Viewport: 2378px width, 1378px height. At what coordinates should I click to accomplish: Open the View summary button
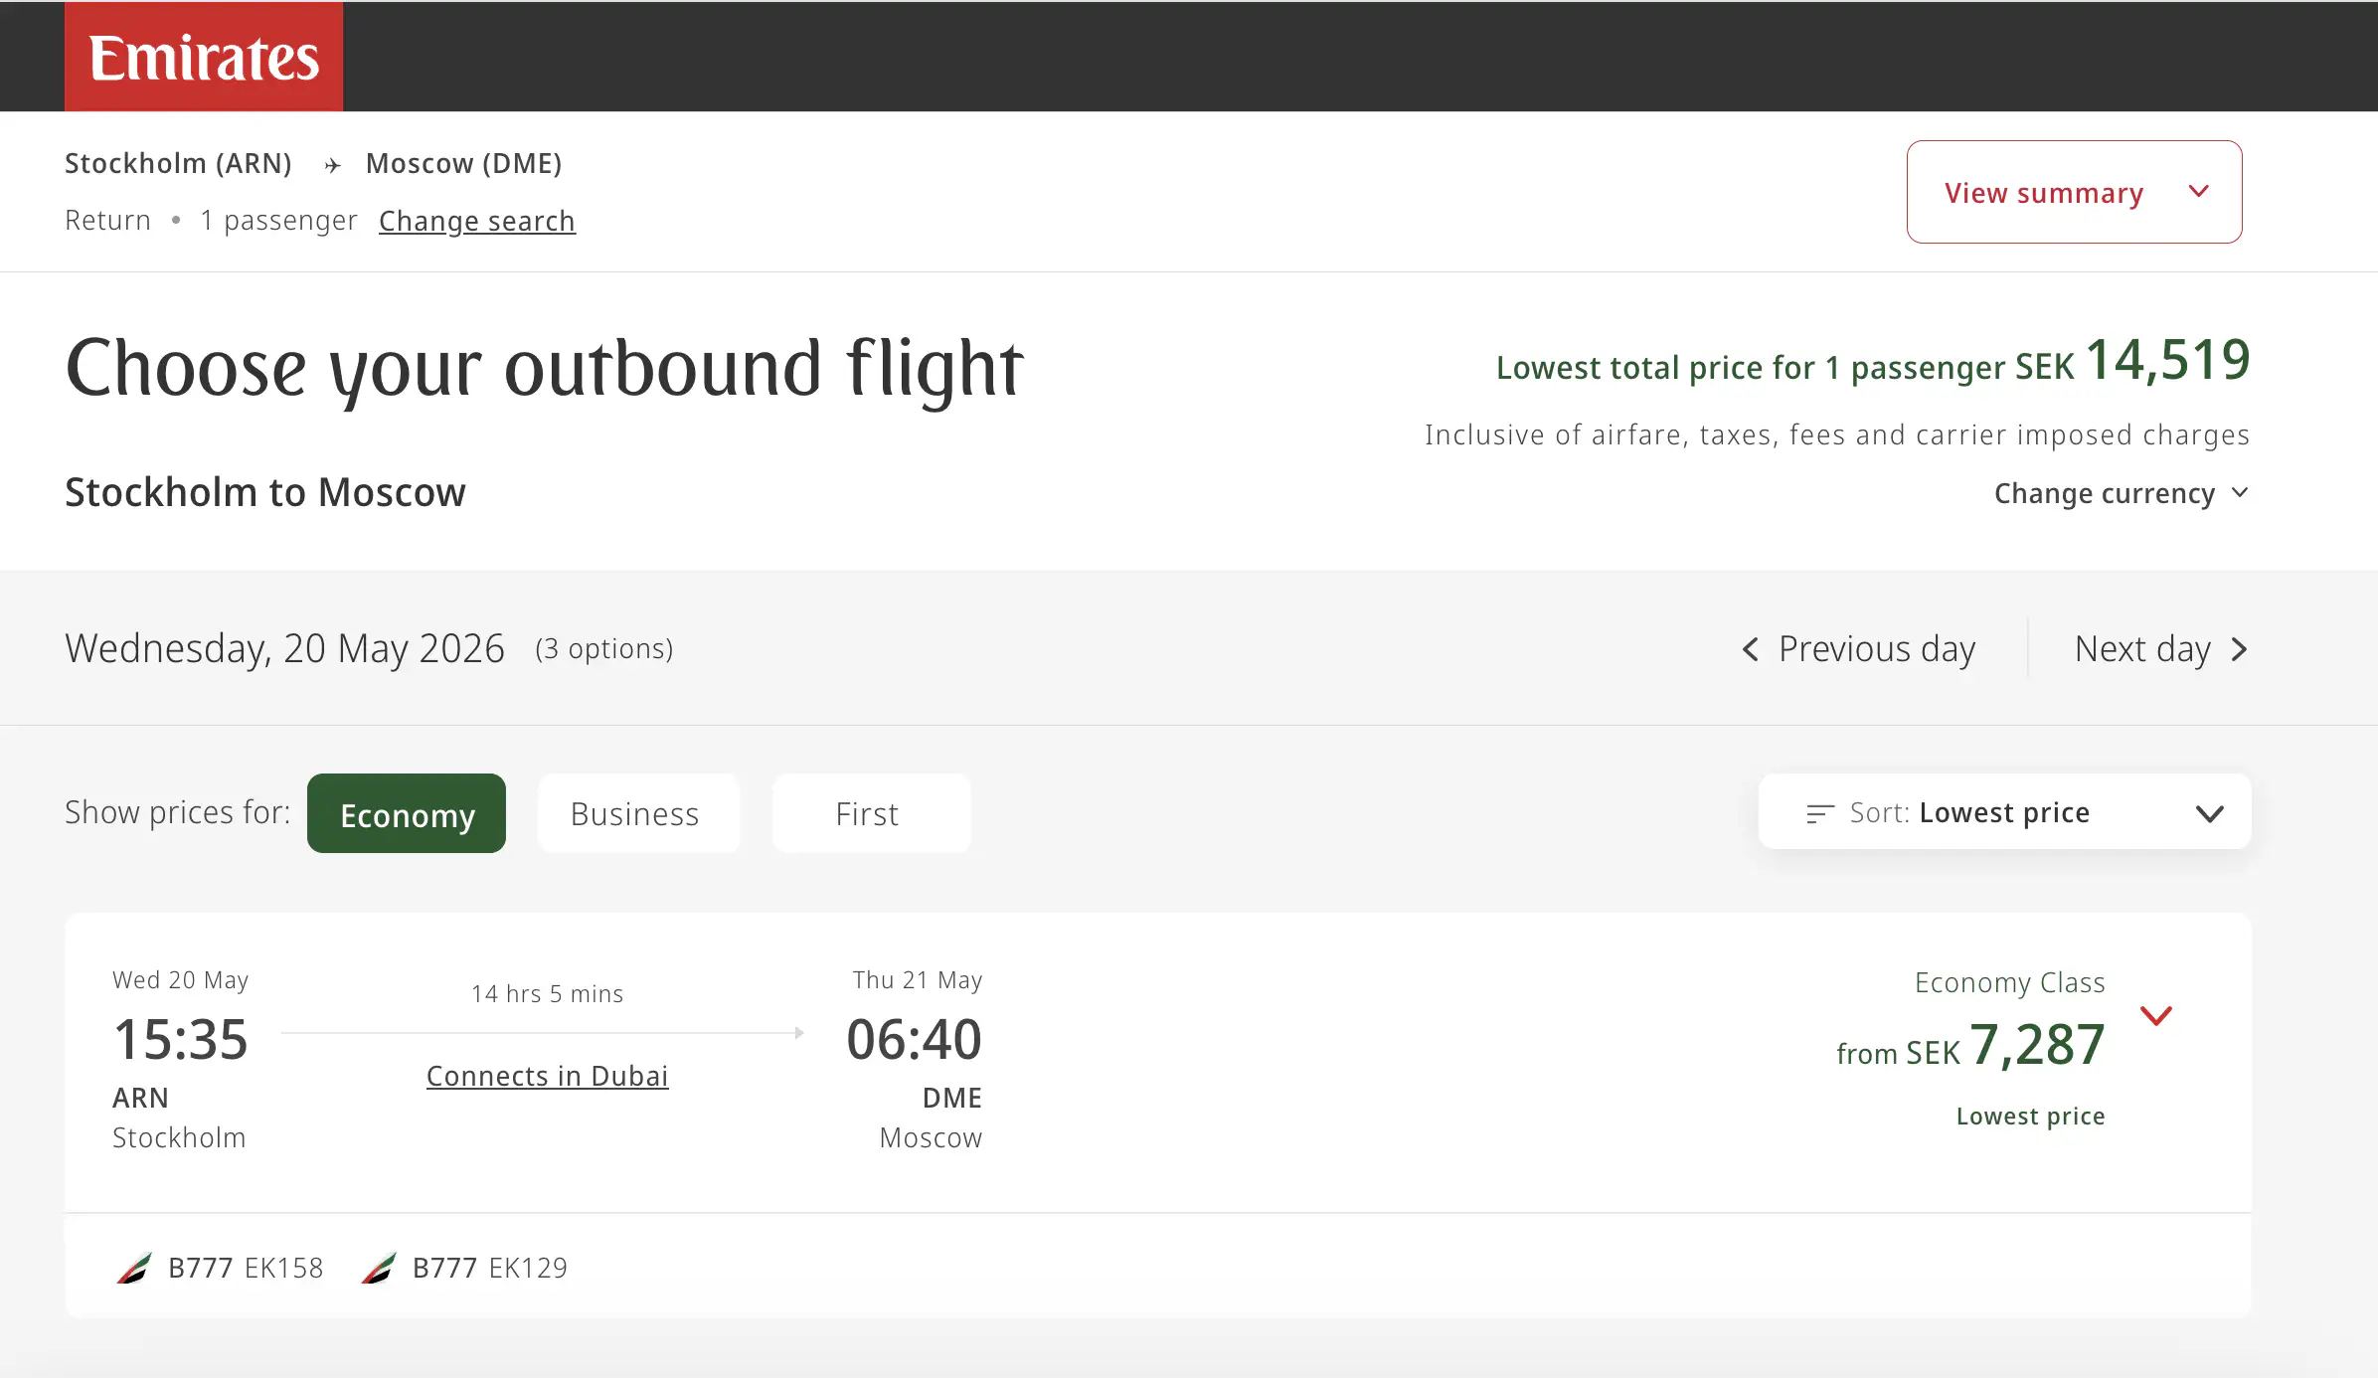[x=2074, y=192]
